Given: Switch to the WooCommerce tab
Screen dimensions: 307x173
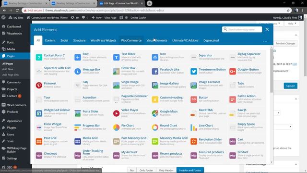Looking at the screenshot, I should click(x=131, y=40).
